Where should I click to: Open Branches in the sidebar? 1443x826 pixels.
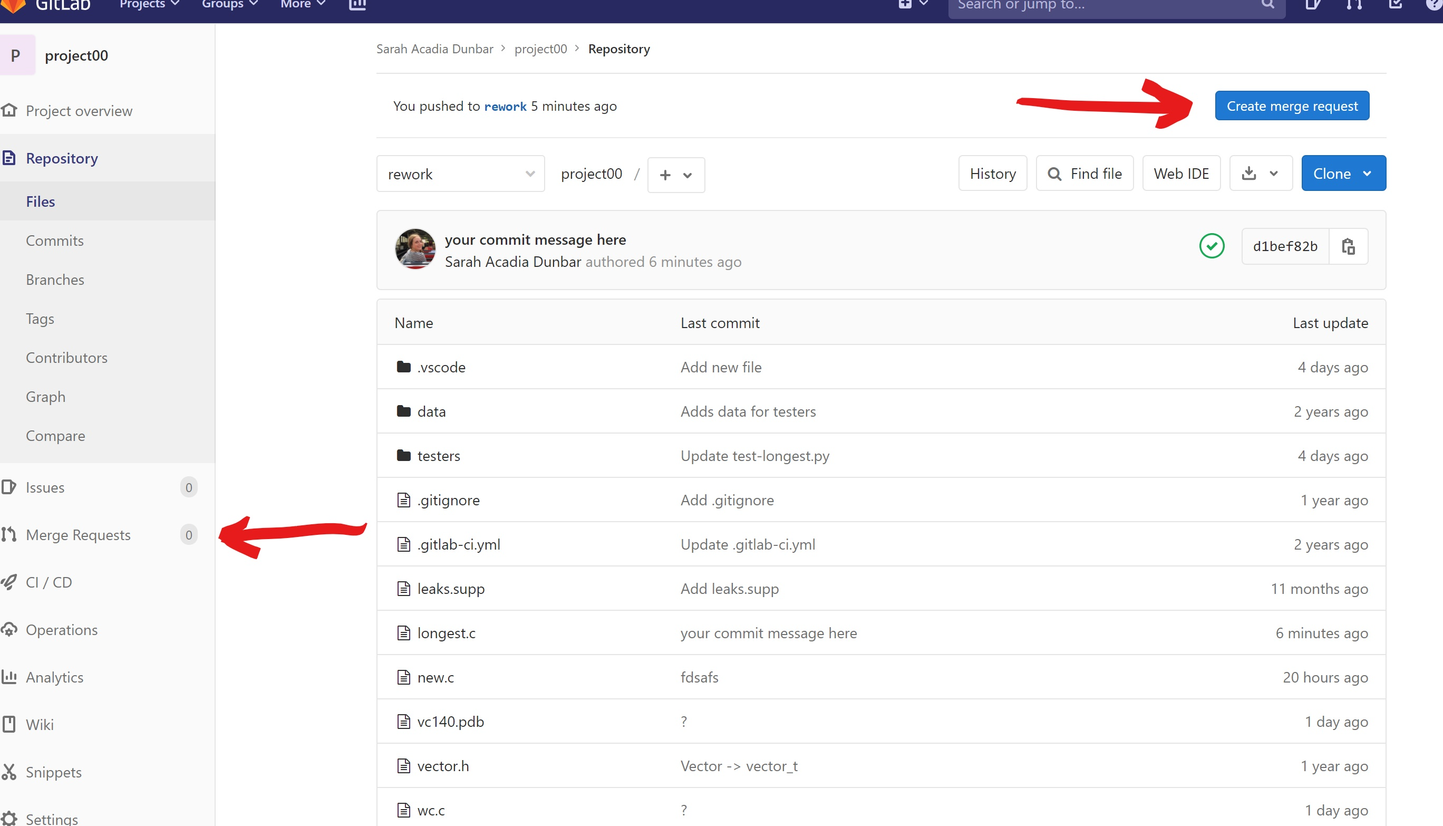55,280
